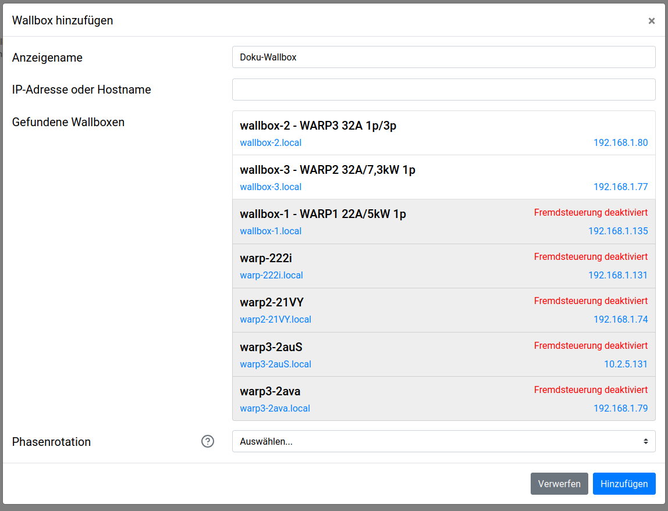Click the Hinzufügen button
The height and width of the screenshot is (511, 668).
(x=624, y=484)
